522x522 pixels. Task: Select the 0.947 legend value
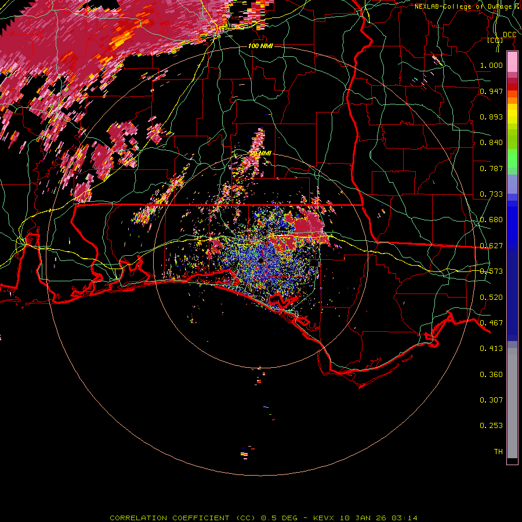491,91
